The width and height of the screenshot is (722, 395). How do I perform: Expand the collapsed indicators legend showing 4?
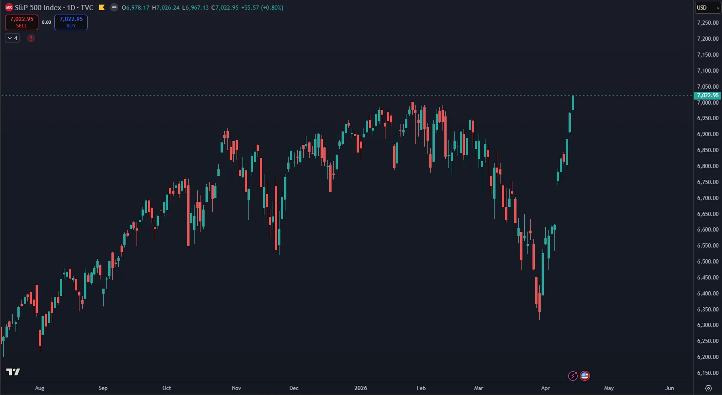pos(12,38)
